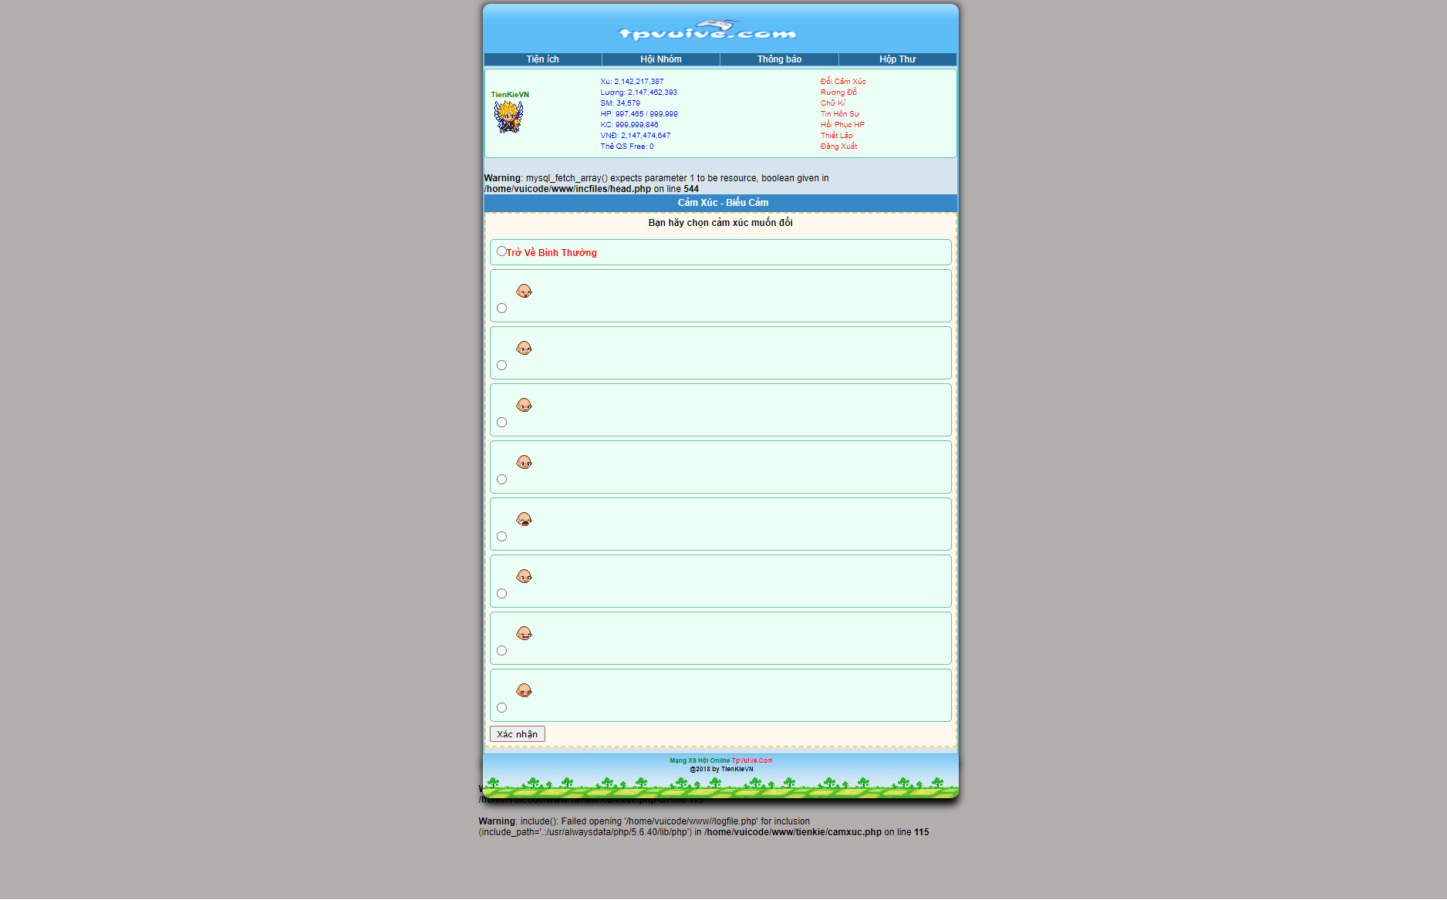Select radio button beside crying face
The width and height of the screenshot is (1447, 900).
click(x=501, y=537)
